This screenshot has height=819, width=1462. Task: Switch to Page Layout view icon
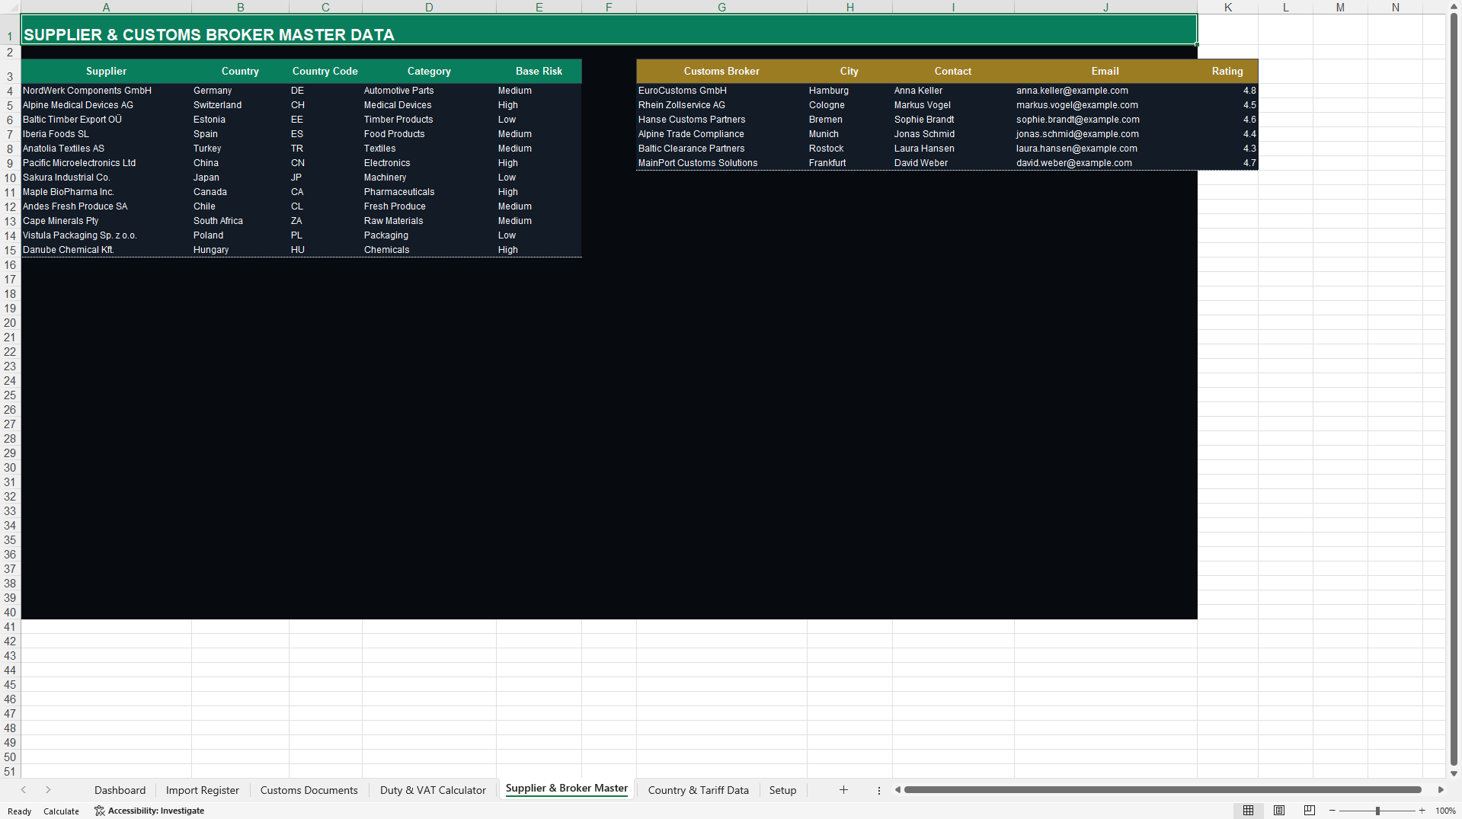[x=1279, y=811]
